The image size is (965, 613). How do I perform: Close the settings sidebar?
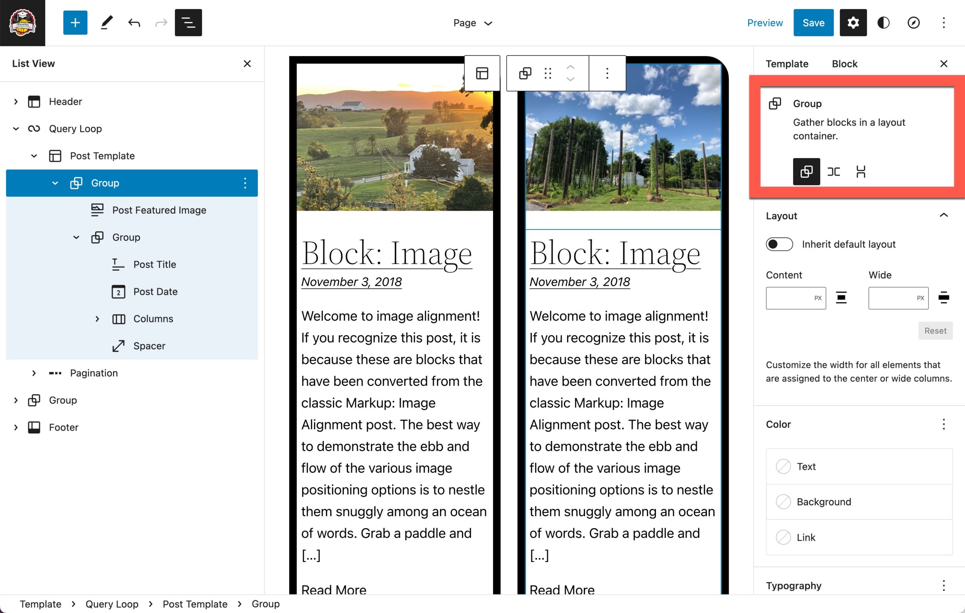944,64
